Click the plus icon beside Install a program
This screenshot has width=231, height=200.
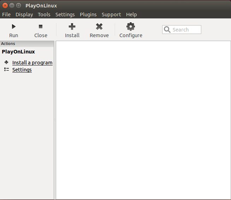point(6,62)
